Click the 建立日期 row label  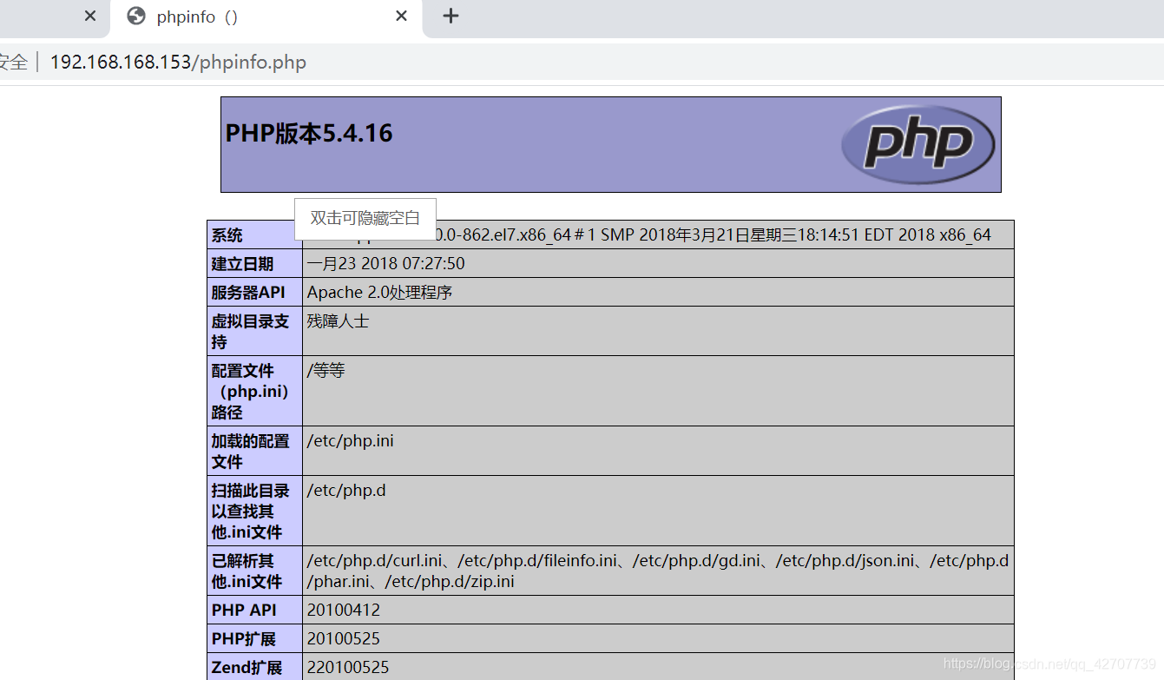tap(254, 263)
